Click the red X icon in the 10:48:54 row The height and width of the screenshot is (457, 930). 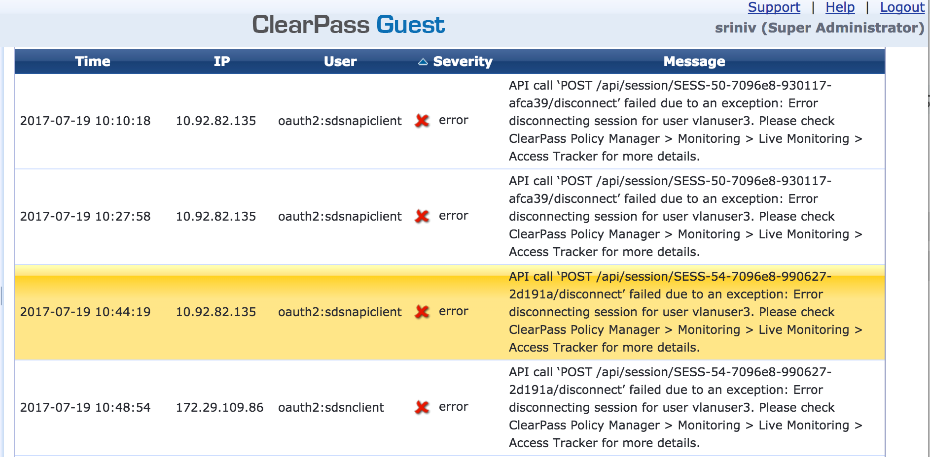422,407
